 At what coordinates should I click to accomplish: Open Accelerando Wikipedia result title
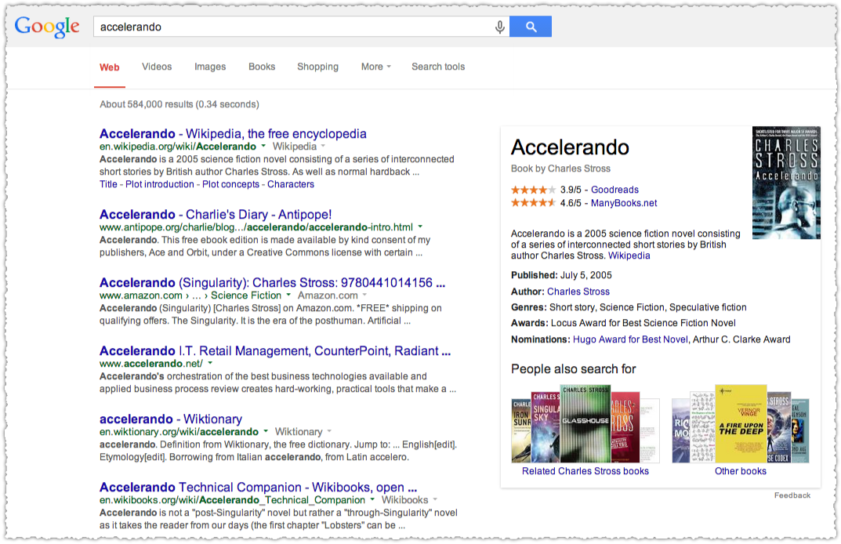pyautogui.click(x=233, y=133)
